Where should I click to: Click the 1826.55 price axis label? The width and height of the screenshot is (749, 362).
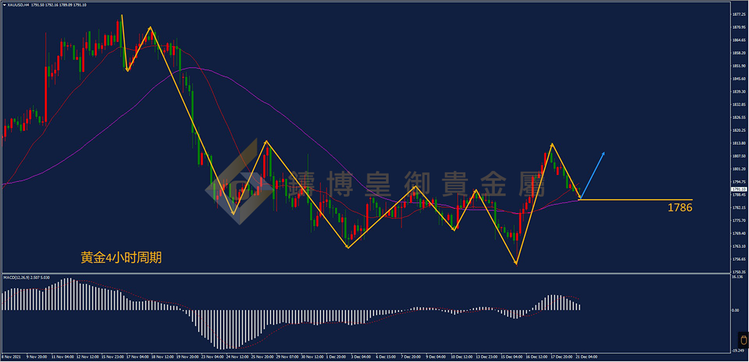(738, 118)
